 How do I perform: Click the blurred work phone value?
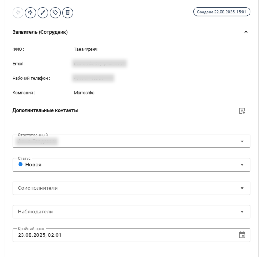pos(93,78)
